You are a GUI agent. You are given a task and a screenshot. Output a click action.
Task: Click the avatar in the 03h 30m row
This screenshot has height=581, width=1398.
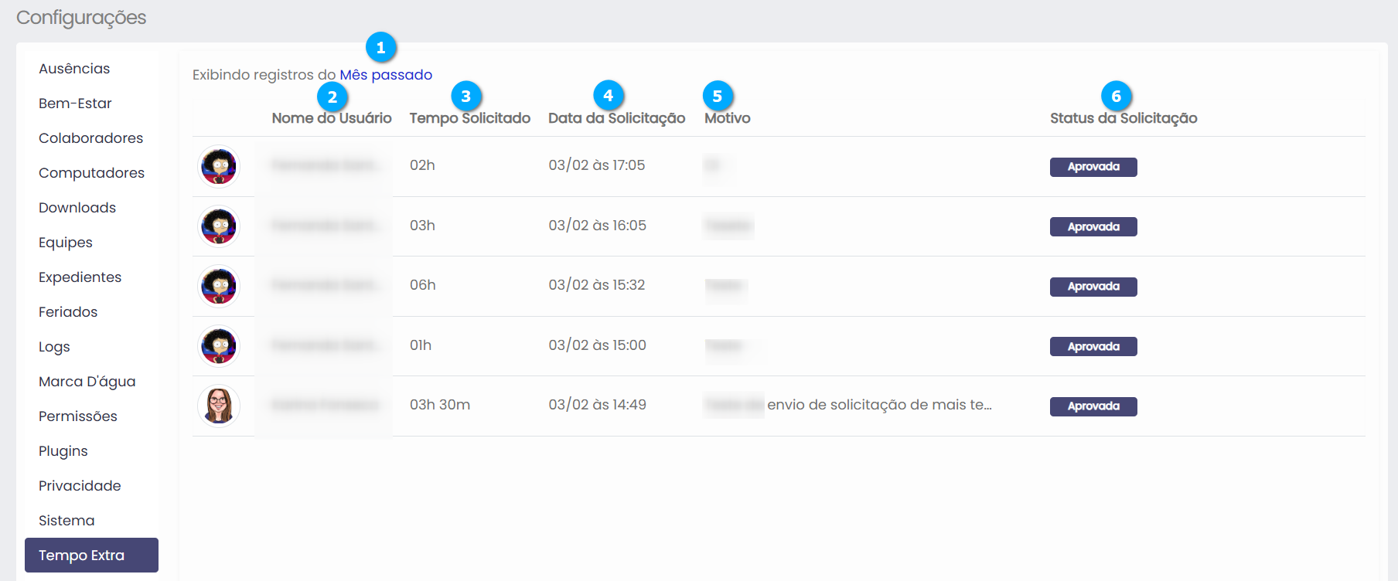point(219,406)
